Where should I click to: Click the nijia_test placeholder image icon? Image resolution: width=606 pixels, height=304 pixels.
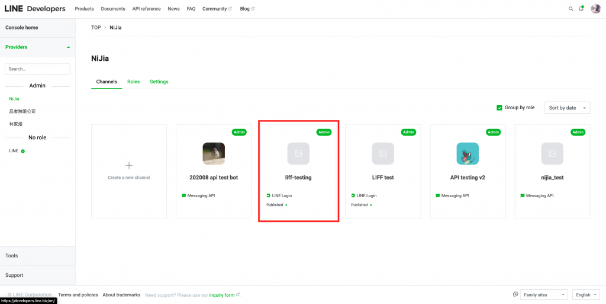[x=552, y=153]
